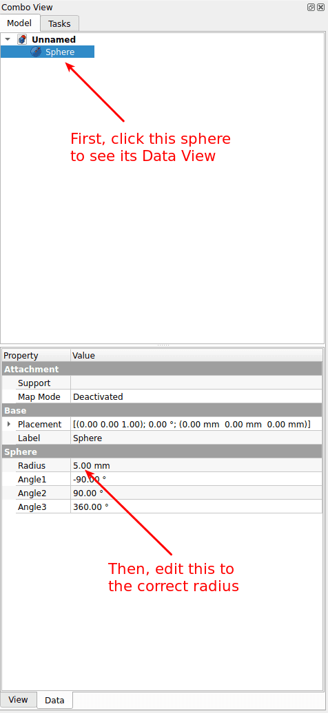Click the Sphere object icon in tree
Viewport: 328px width, 713px height.
point(36,52)
